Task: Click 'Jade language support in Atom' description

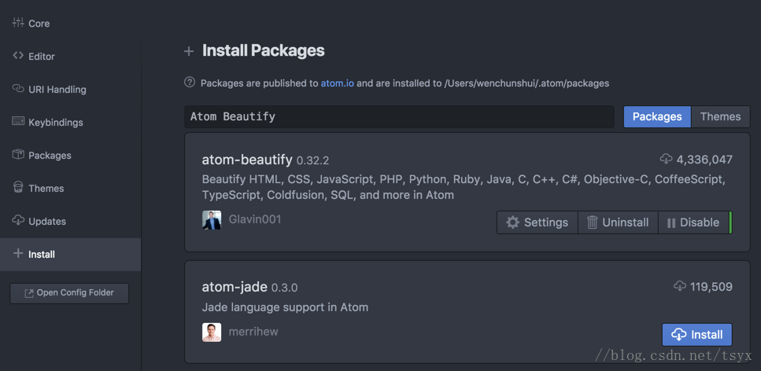Action: click(x=285, y=307)
